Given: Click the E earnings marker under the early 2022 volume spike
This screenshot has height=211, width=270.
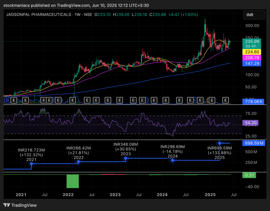Looking at the screenshot, I should (x=73, y=100).
